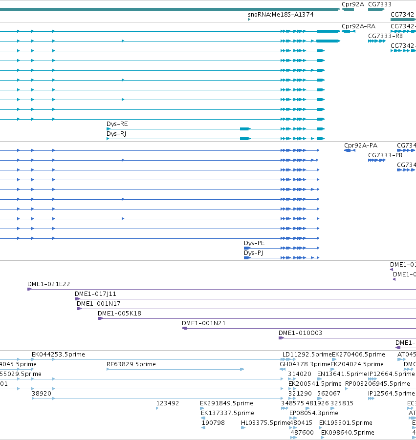Image resolution: width=416 pixels, height=440 pixels.
Task: Select the CG7333-RB transcript label
Action: click(385, 36)
